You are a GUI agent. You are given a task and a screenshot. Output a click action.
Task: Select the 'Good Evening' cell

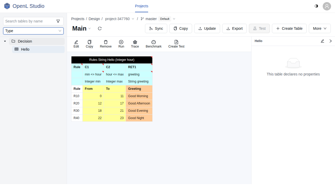click(x=139, y=111)
